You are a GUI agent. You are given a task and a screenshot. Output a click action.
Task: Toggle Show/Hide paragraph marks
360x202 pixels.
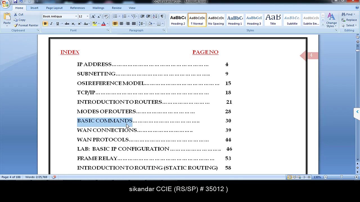pyautogui.click(x=162, y=16)
